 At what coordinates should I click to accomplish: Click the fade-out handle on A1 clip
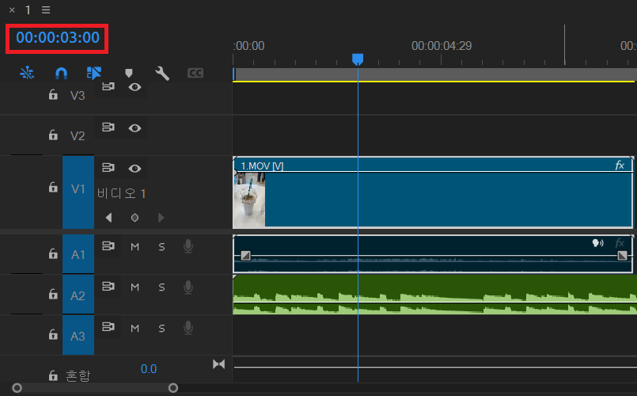(x=623, y=255)
